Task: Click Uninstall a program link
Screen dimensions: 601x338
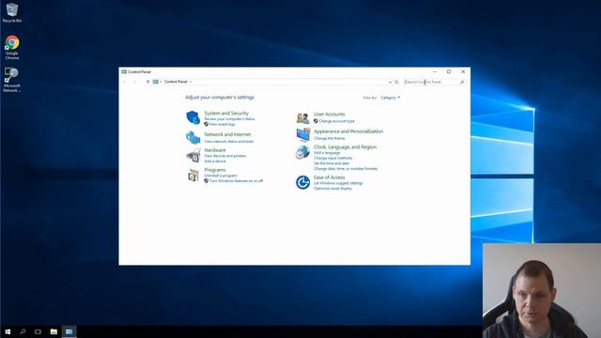Action: click(221, 176)
